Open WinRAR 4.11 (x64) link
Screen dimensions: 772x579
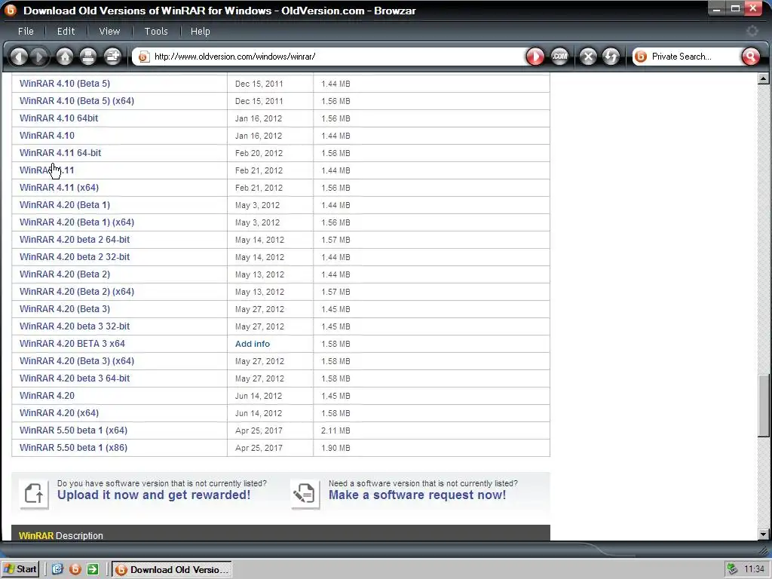tap(59, 188)
